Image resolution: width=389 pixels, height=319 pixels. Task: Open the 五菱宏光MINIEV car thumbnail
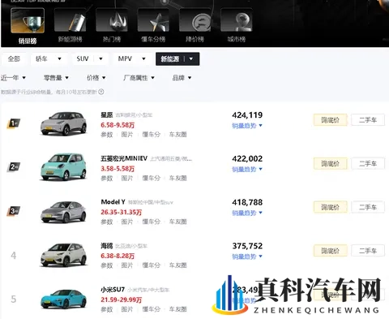pyautogui.click(x=63, y=167)
